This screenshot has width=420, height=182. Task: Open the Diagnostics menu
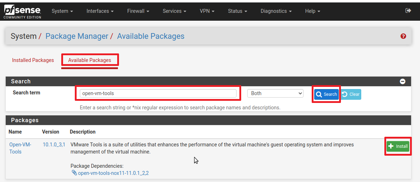tap(276, 11)
